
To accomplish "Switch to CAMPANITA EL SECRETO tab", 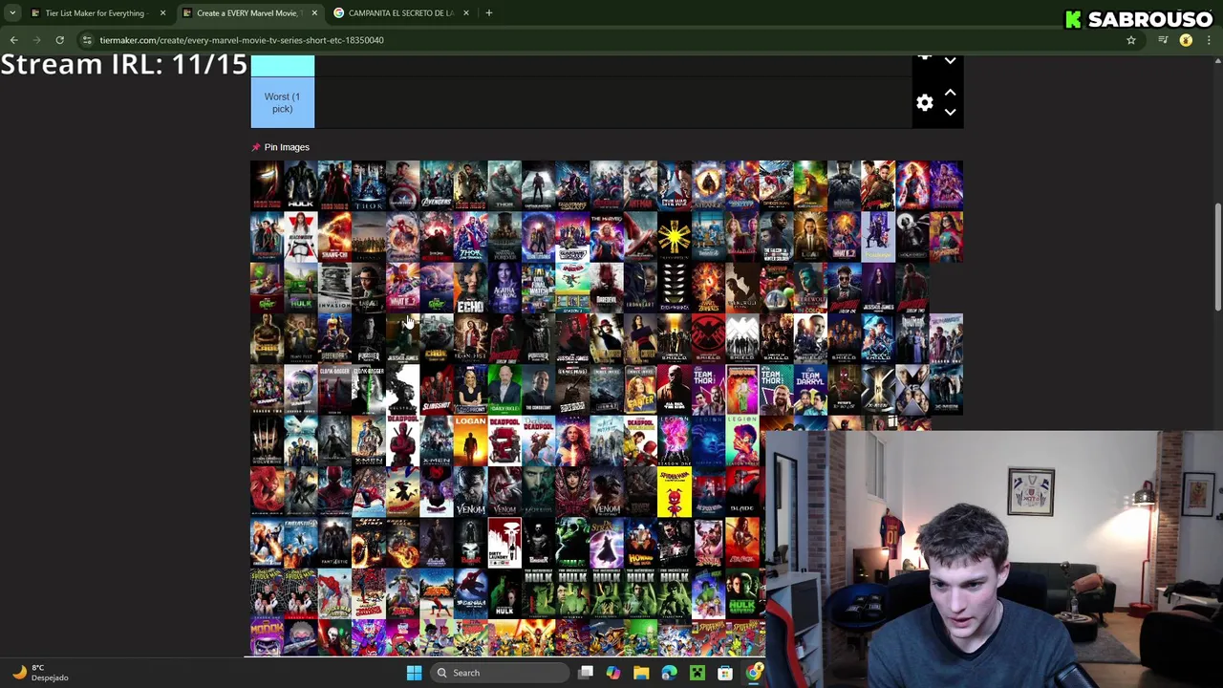I will (400, 13).
